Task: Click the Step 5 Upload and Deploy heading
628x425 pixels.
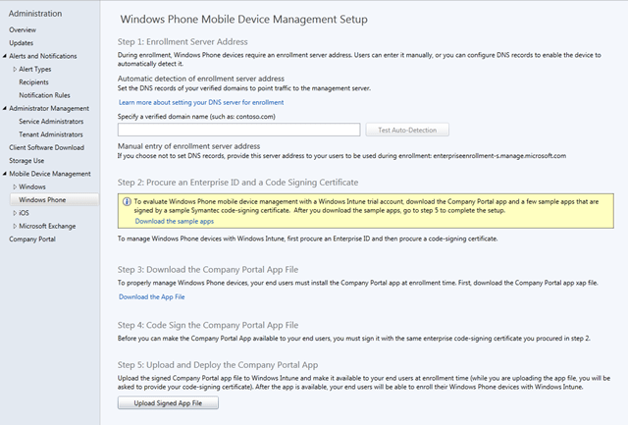Action: tap(218, 365)
